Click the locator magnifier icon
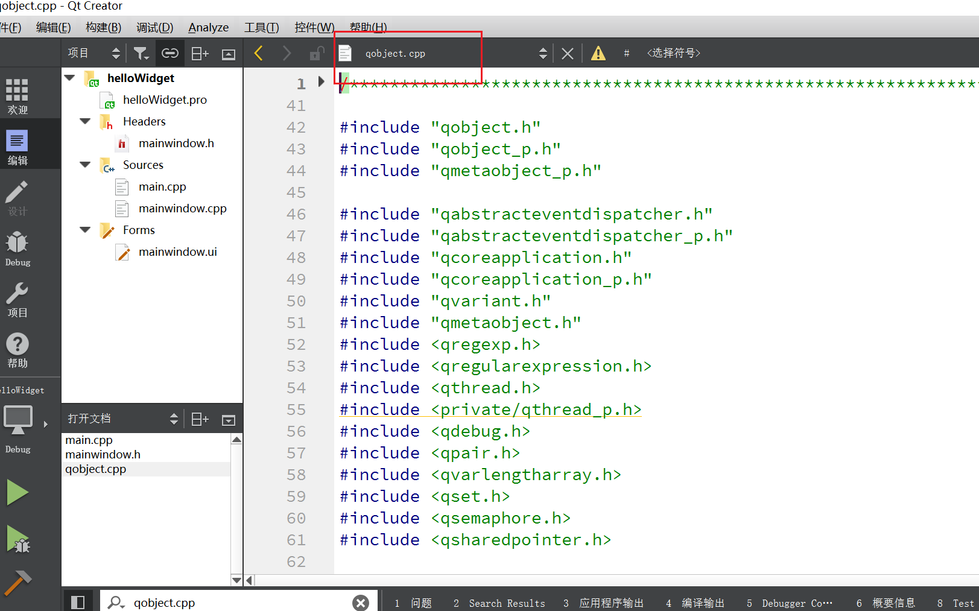Viewport: 979px width, 611px height. (x=115, y=602)
